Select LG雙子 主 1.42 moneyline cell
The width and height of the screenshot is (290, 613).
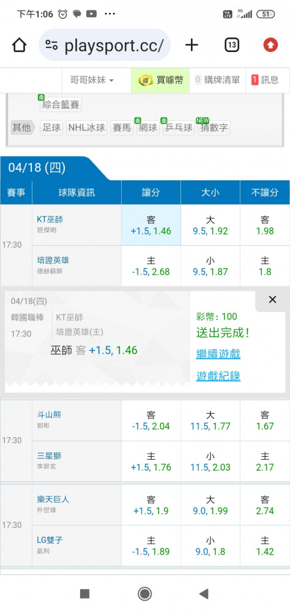point(265,546)
